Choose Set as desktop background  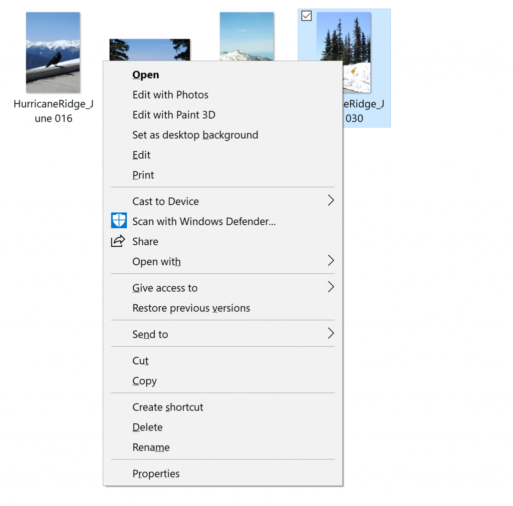click(x=195, y=135)
